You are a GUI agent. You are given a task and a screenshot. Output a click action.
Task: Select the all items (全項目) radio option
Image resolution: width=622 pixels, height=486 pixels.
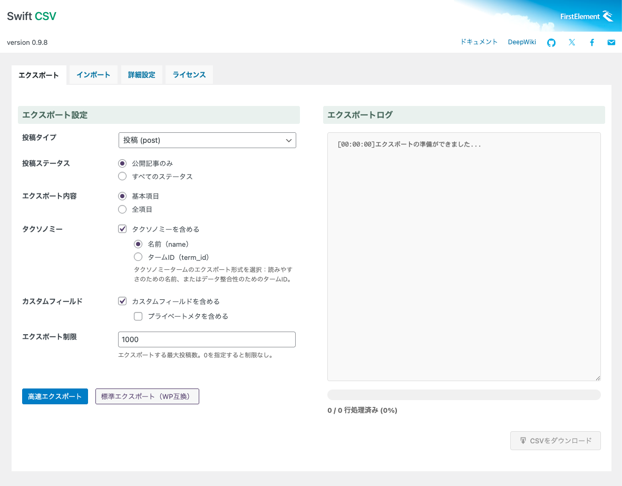123,209
